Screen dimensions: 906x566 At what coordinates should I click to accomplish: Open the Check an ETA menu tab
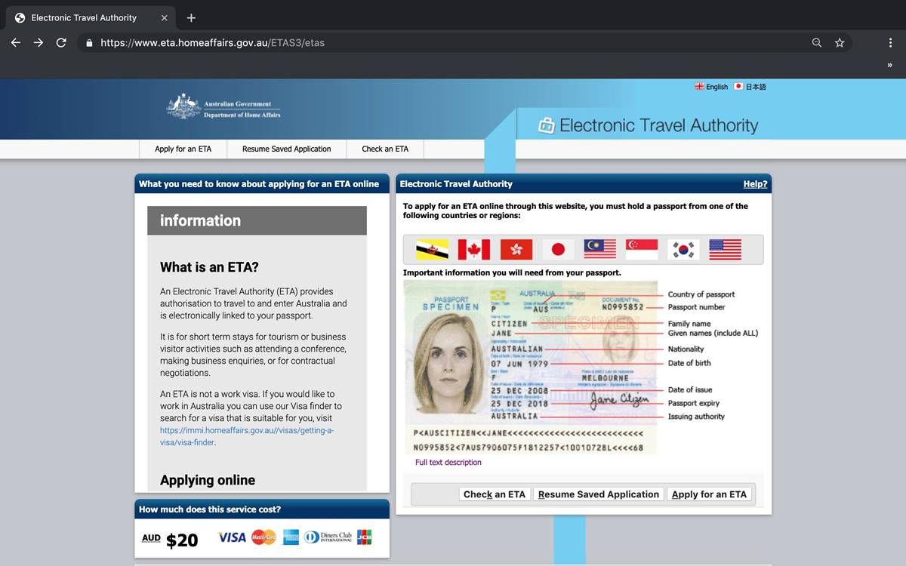(x=385, y=149)
